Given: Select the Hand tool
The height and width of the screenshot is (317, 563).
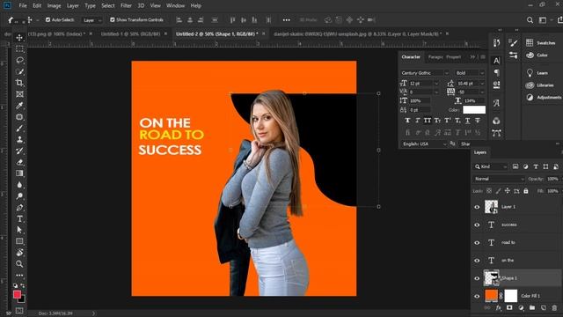Looking at the screenshot, I should 19,253.
